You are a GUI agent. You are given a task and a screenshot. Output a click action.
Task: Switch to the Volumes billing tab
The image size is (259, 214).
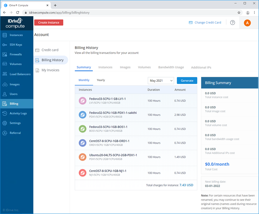click(x=144, y=67)
